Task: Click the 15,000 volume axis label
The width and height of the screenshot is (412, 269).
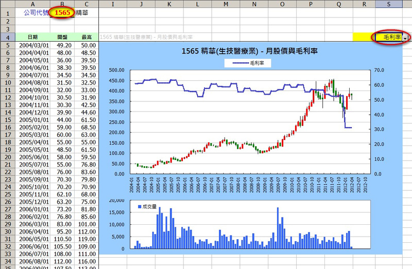Action: [x=117, y=212]
